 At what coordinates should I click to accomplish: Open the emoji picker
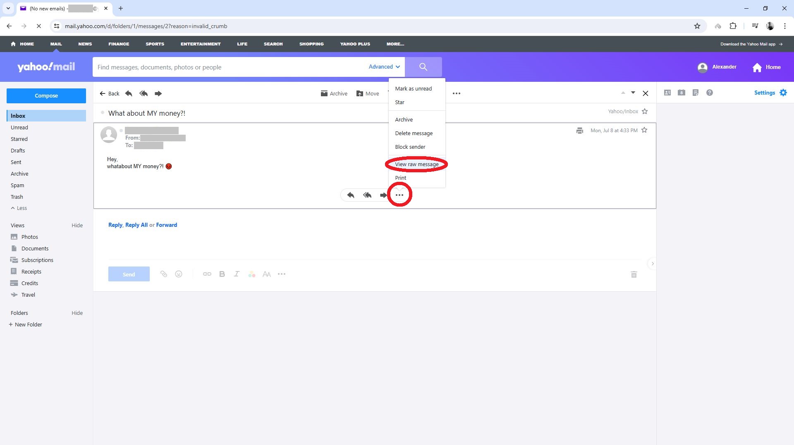[179, 274]
